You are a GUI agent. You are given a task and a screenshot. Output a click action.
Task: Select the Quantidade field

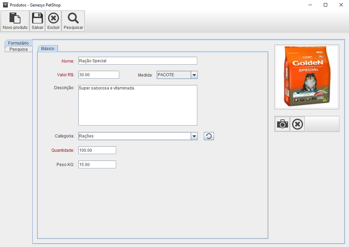tap(97, 150)
